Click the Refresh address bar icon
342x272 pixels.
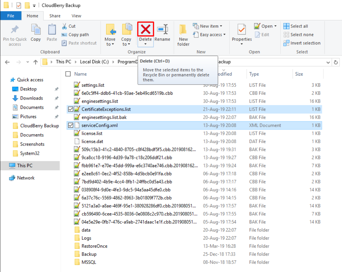pos(336,62)
